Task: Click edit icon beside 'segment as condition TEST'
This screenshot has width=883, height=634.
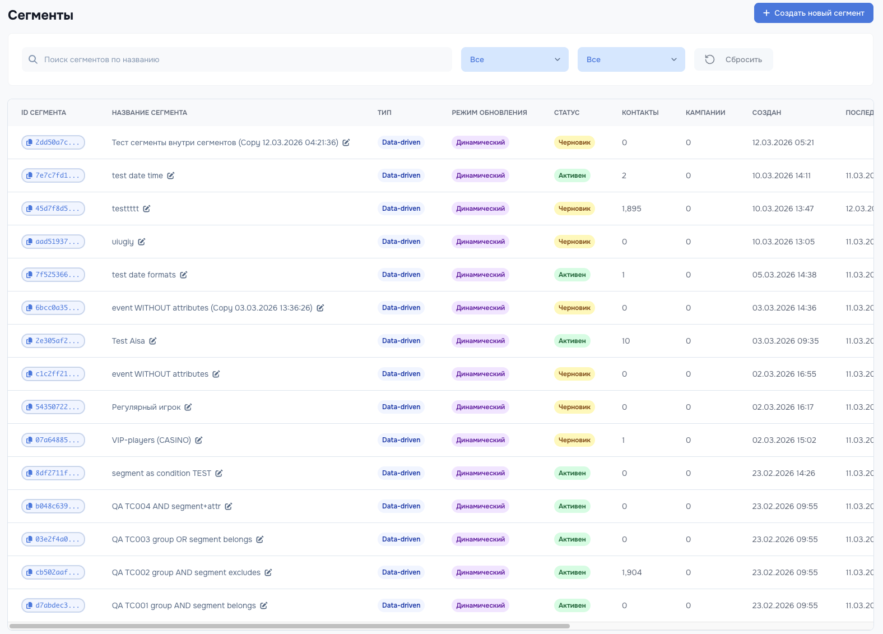Action: 219,473
